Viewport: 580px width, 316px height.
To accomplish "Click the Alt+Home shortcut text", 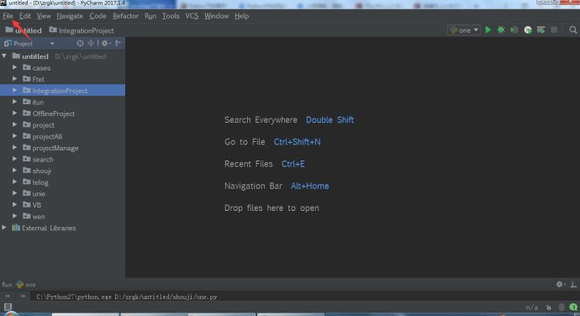I will tap(309, 186).
